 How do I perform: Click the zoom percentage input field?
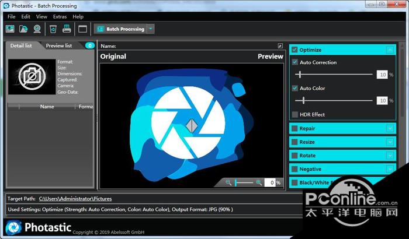click(270, 183)
